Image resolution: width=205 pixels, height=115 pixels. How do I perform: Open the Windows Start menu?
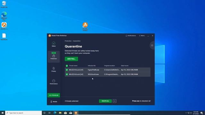coord(3,113)
